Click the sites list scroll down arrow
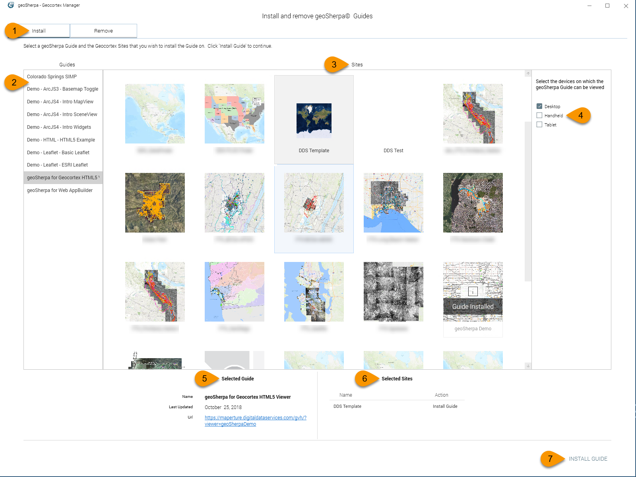 point(528,366)
